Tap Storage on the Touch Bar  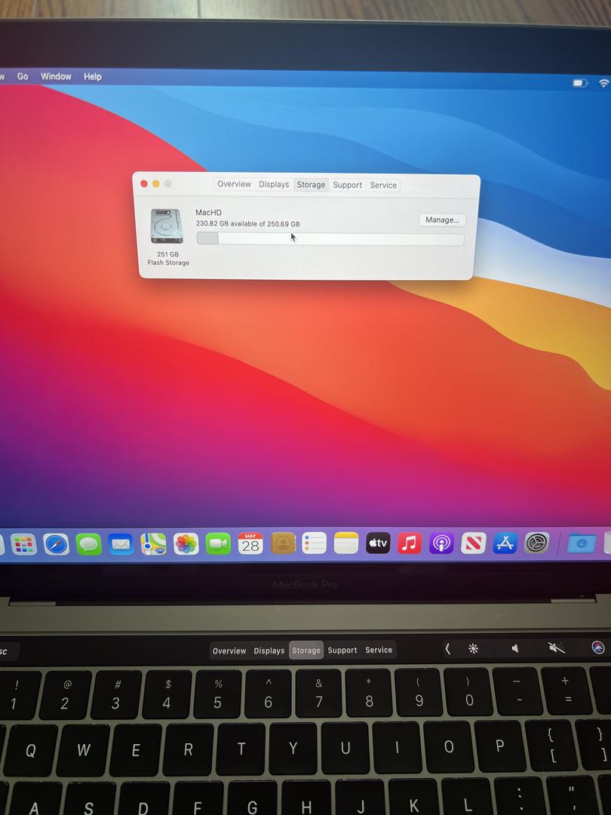tap(306, 650)
